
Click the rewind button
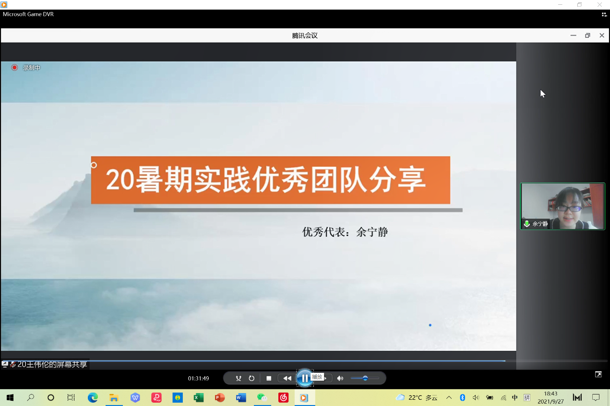point(287,378)
